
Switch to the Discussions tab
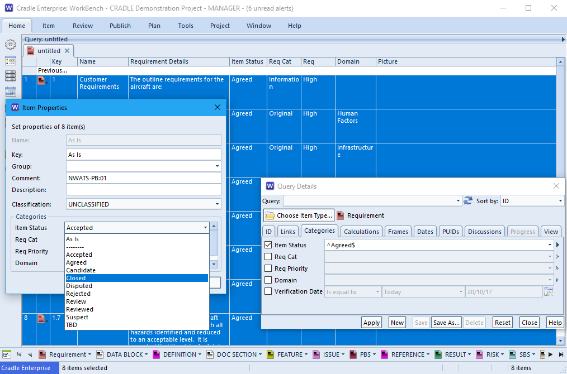click(x=485, y=232)
